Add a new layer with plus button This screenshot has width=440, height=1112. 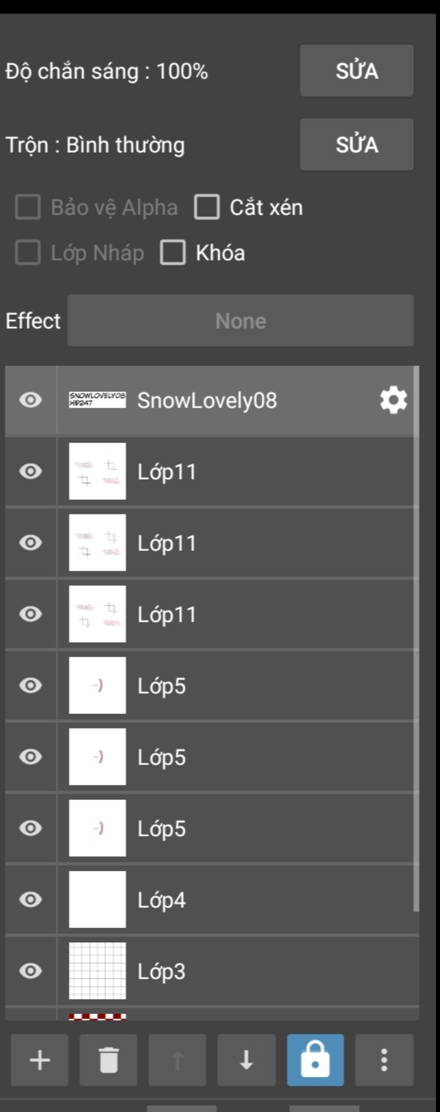click(x=39, y=1060)
